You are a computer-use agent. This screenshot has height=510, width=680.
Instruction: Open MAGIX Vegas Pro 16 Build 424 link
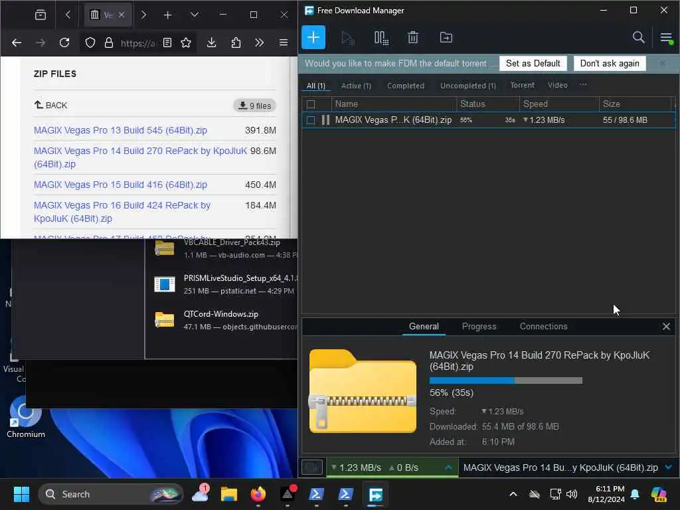point(122,212)
